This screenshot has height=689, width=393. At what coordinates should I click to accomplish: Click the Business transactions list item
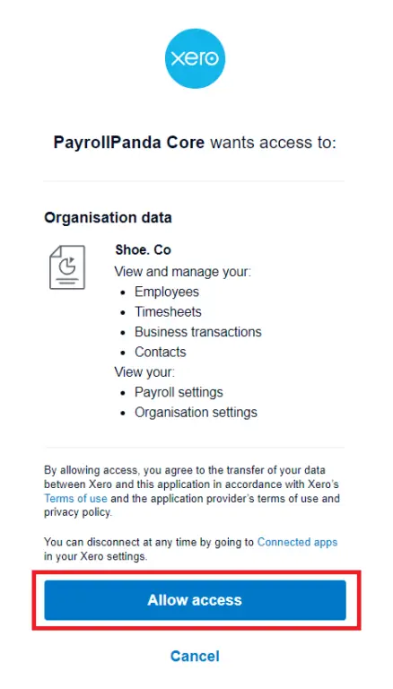point(197,332)
